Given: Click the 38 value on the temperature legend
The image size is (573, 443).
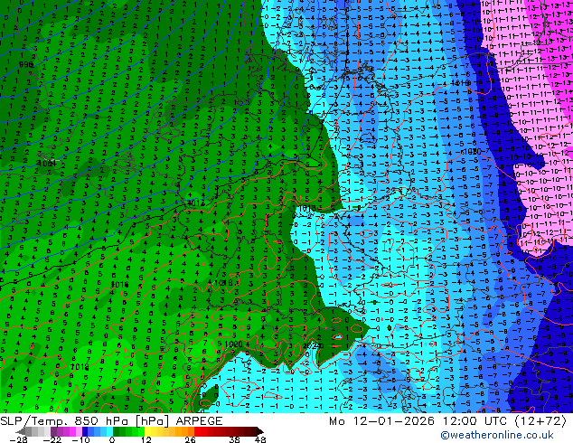Looking at the screenshot, I should tap(235, 439).
